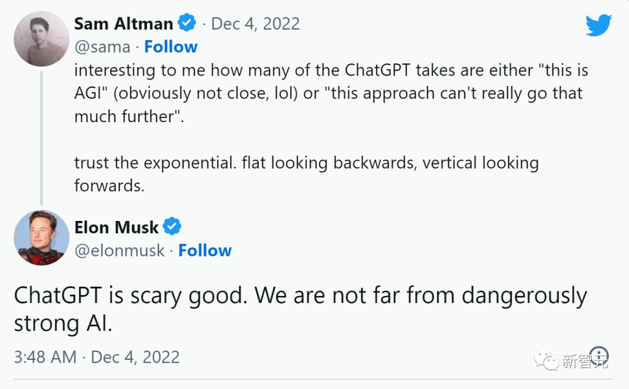The width and height of the screenshot is (629, 389).
Task: Click the 新智元 watermark text
Action: click(x=585, y=362)
